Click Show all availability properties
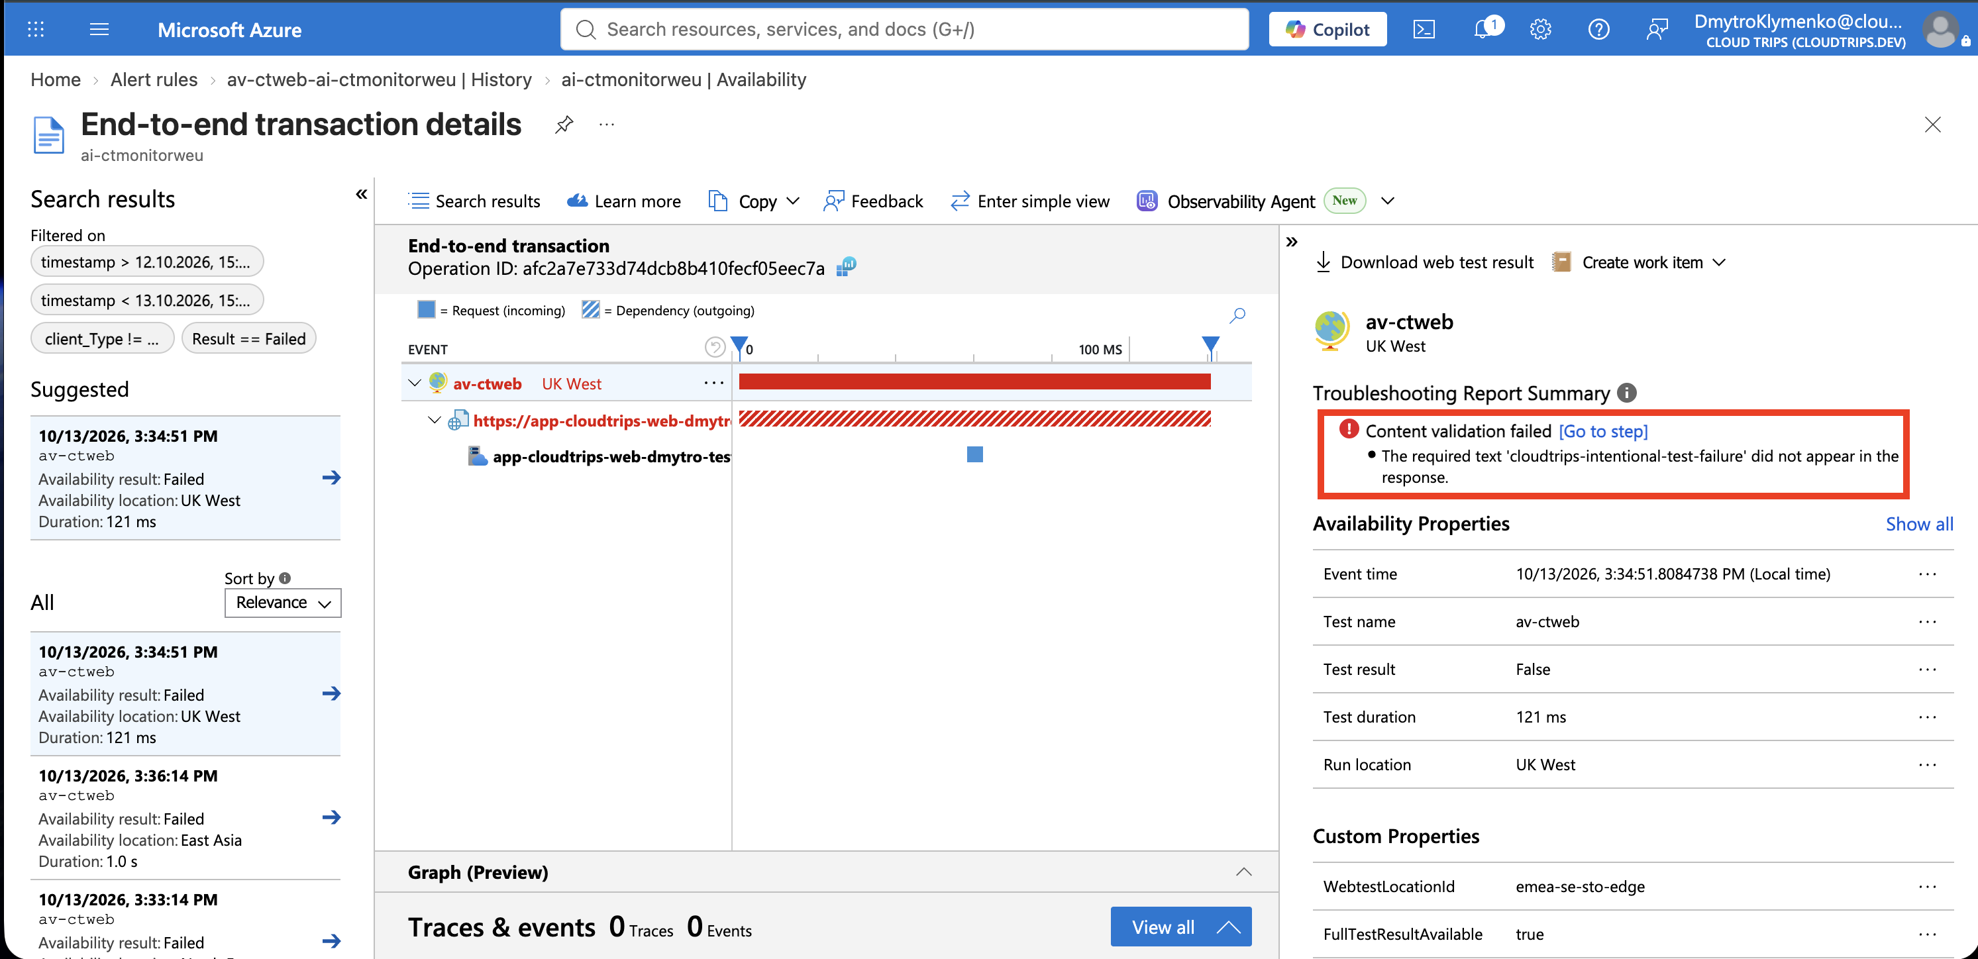Viewport: 1978px width, 959px height. tap(1919, 525)
